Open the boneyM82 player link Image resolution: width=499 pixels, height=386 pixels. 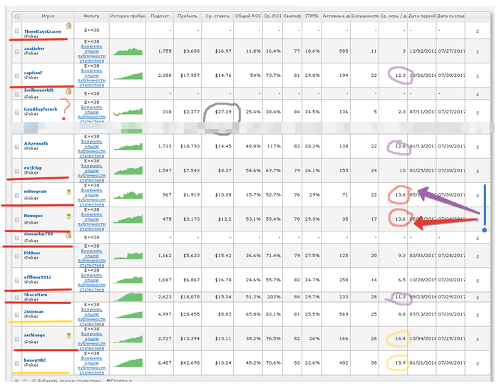click(35, 360)
